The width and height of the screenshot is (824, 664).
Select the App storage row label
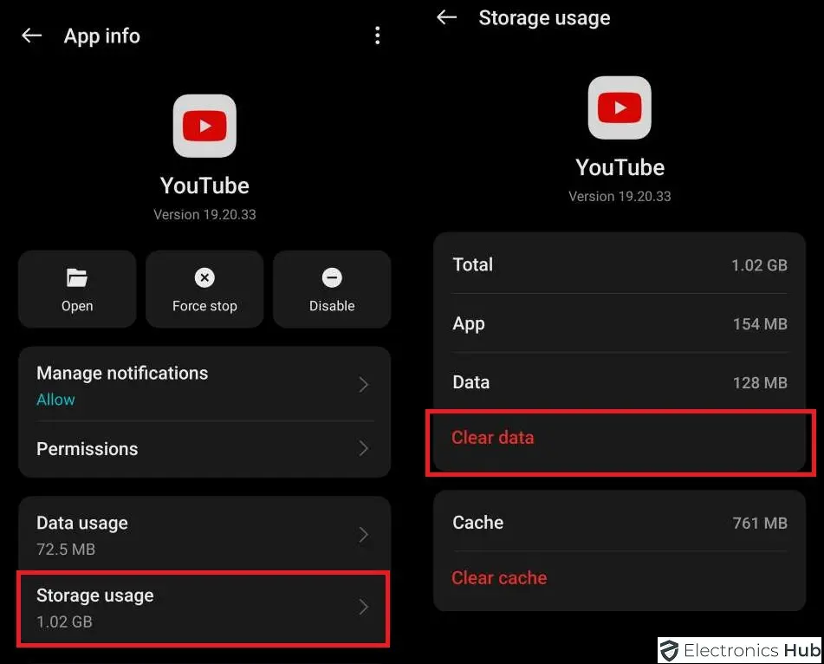point(468,324)
